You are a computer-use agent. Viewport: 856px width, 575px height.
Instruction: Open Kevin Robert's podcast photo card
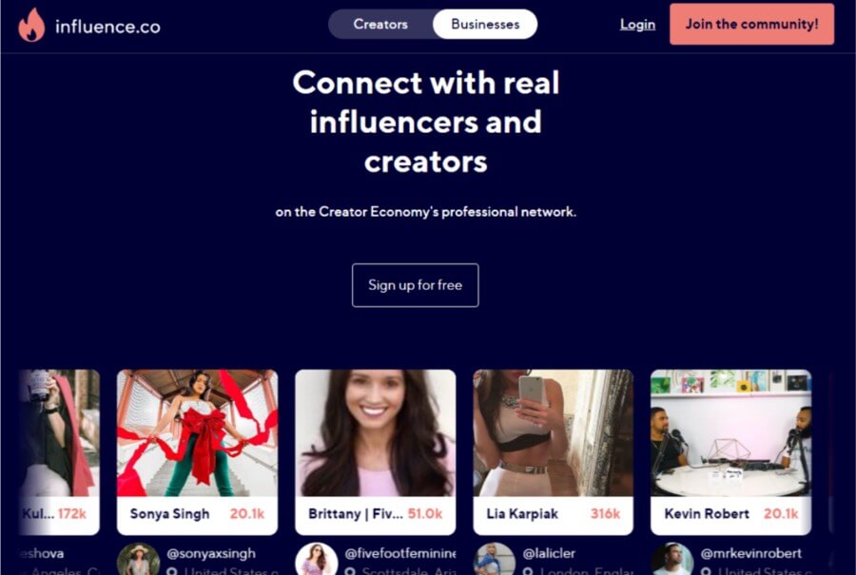point(731,451)
